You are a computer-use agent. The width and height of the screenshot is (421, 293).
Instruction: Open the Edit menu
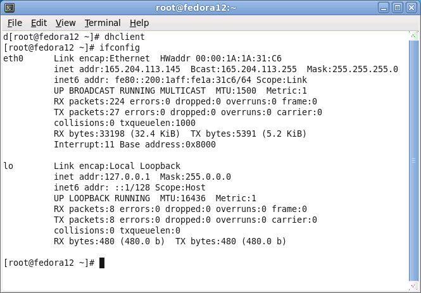(39, 23)
